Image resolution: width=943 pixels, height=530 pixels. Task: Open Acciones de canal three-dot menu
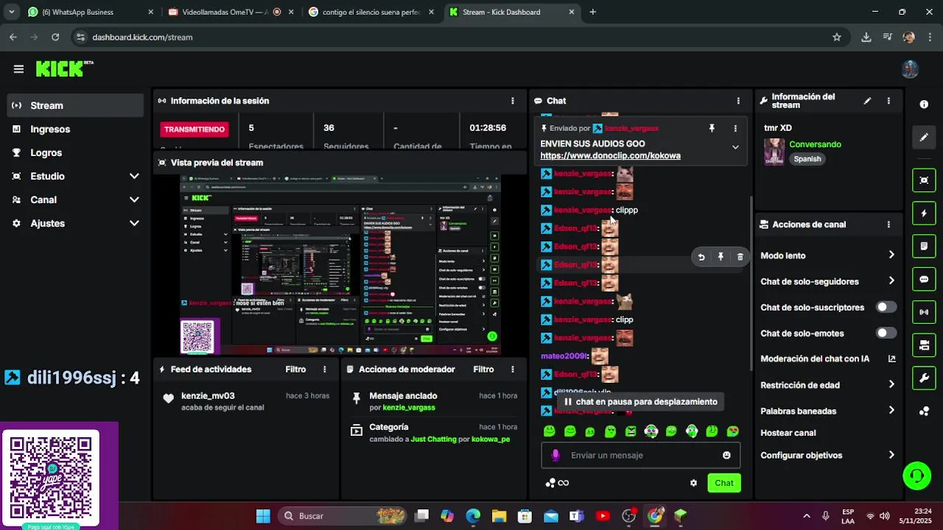(888, 225)
